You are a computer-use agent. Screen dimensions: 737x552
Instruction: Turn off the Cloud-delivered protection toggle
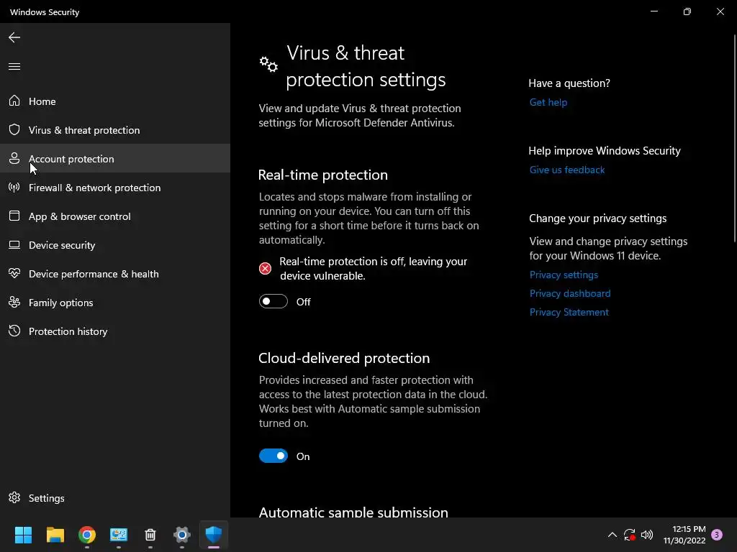coord(273,456)
